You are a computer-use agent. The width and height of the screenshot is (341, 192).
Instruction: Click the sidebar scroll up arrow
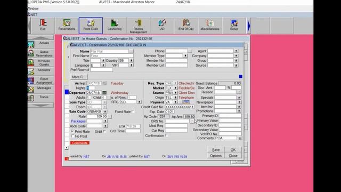coord(41,38)
